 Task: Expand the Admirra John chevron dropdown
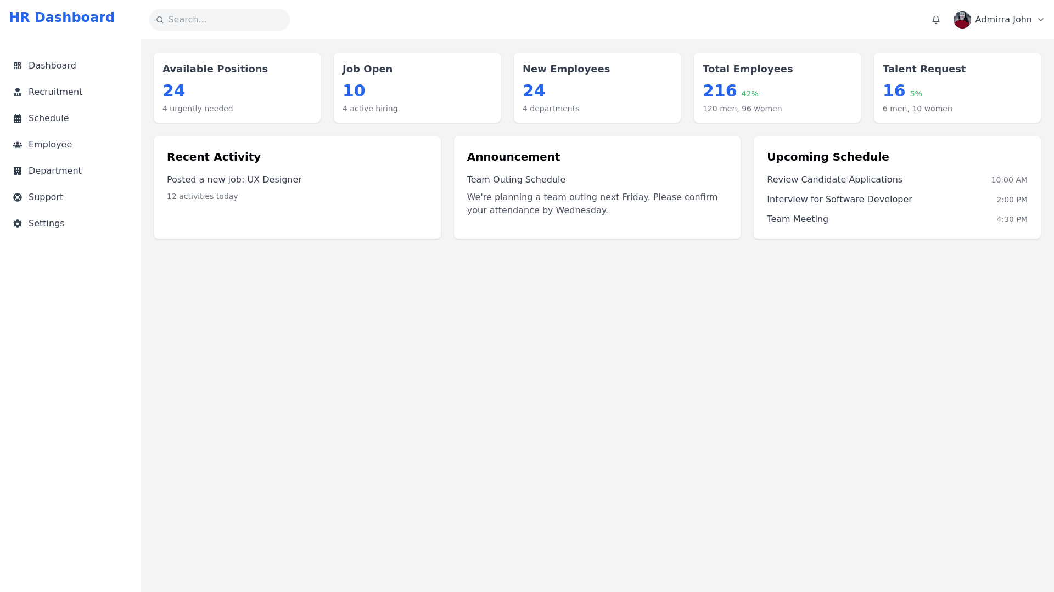tap(1041, 20)
